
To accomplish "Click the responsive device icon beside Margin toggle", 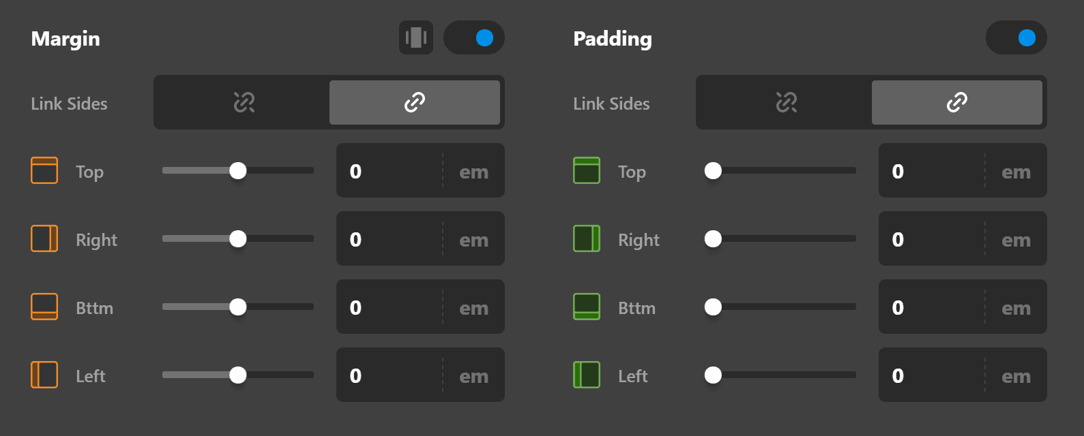I will pos(416,37).
